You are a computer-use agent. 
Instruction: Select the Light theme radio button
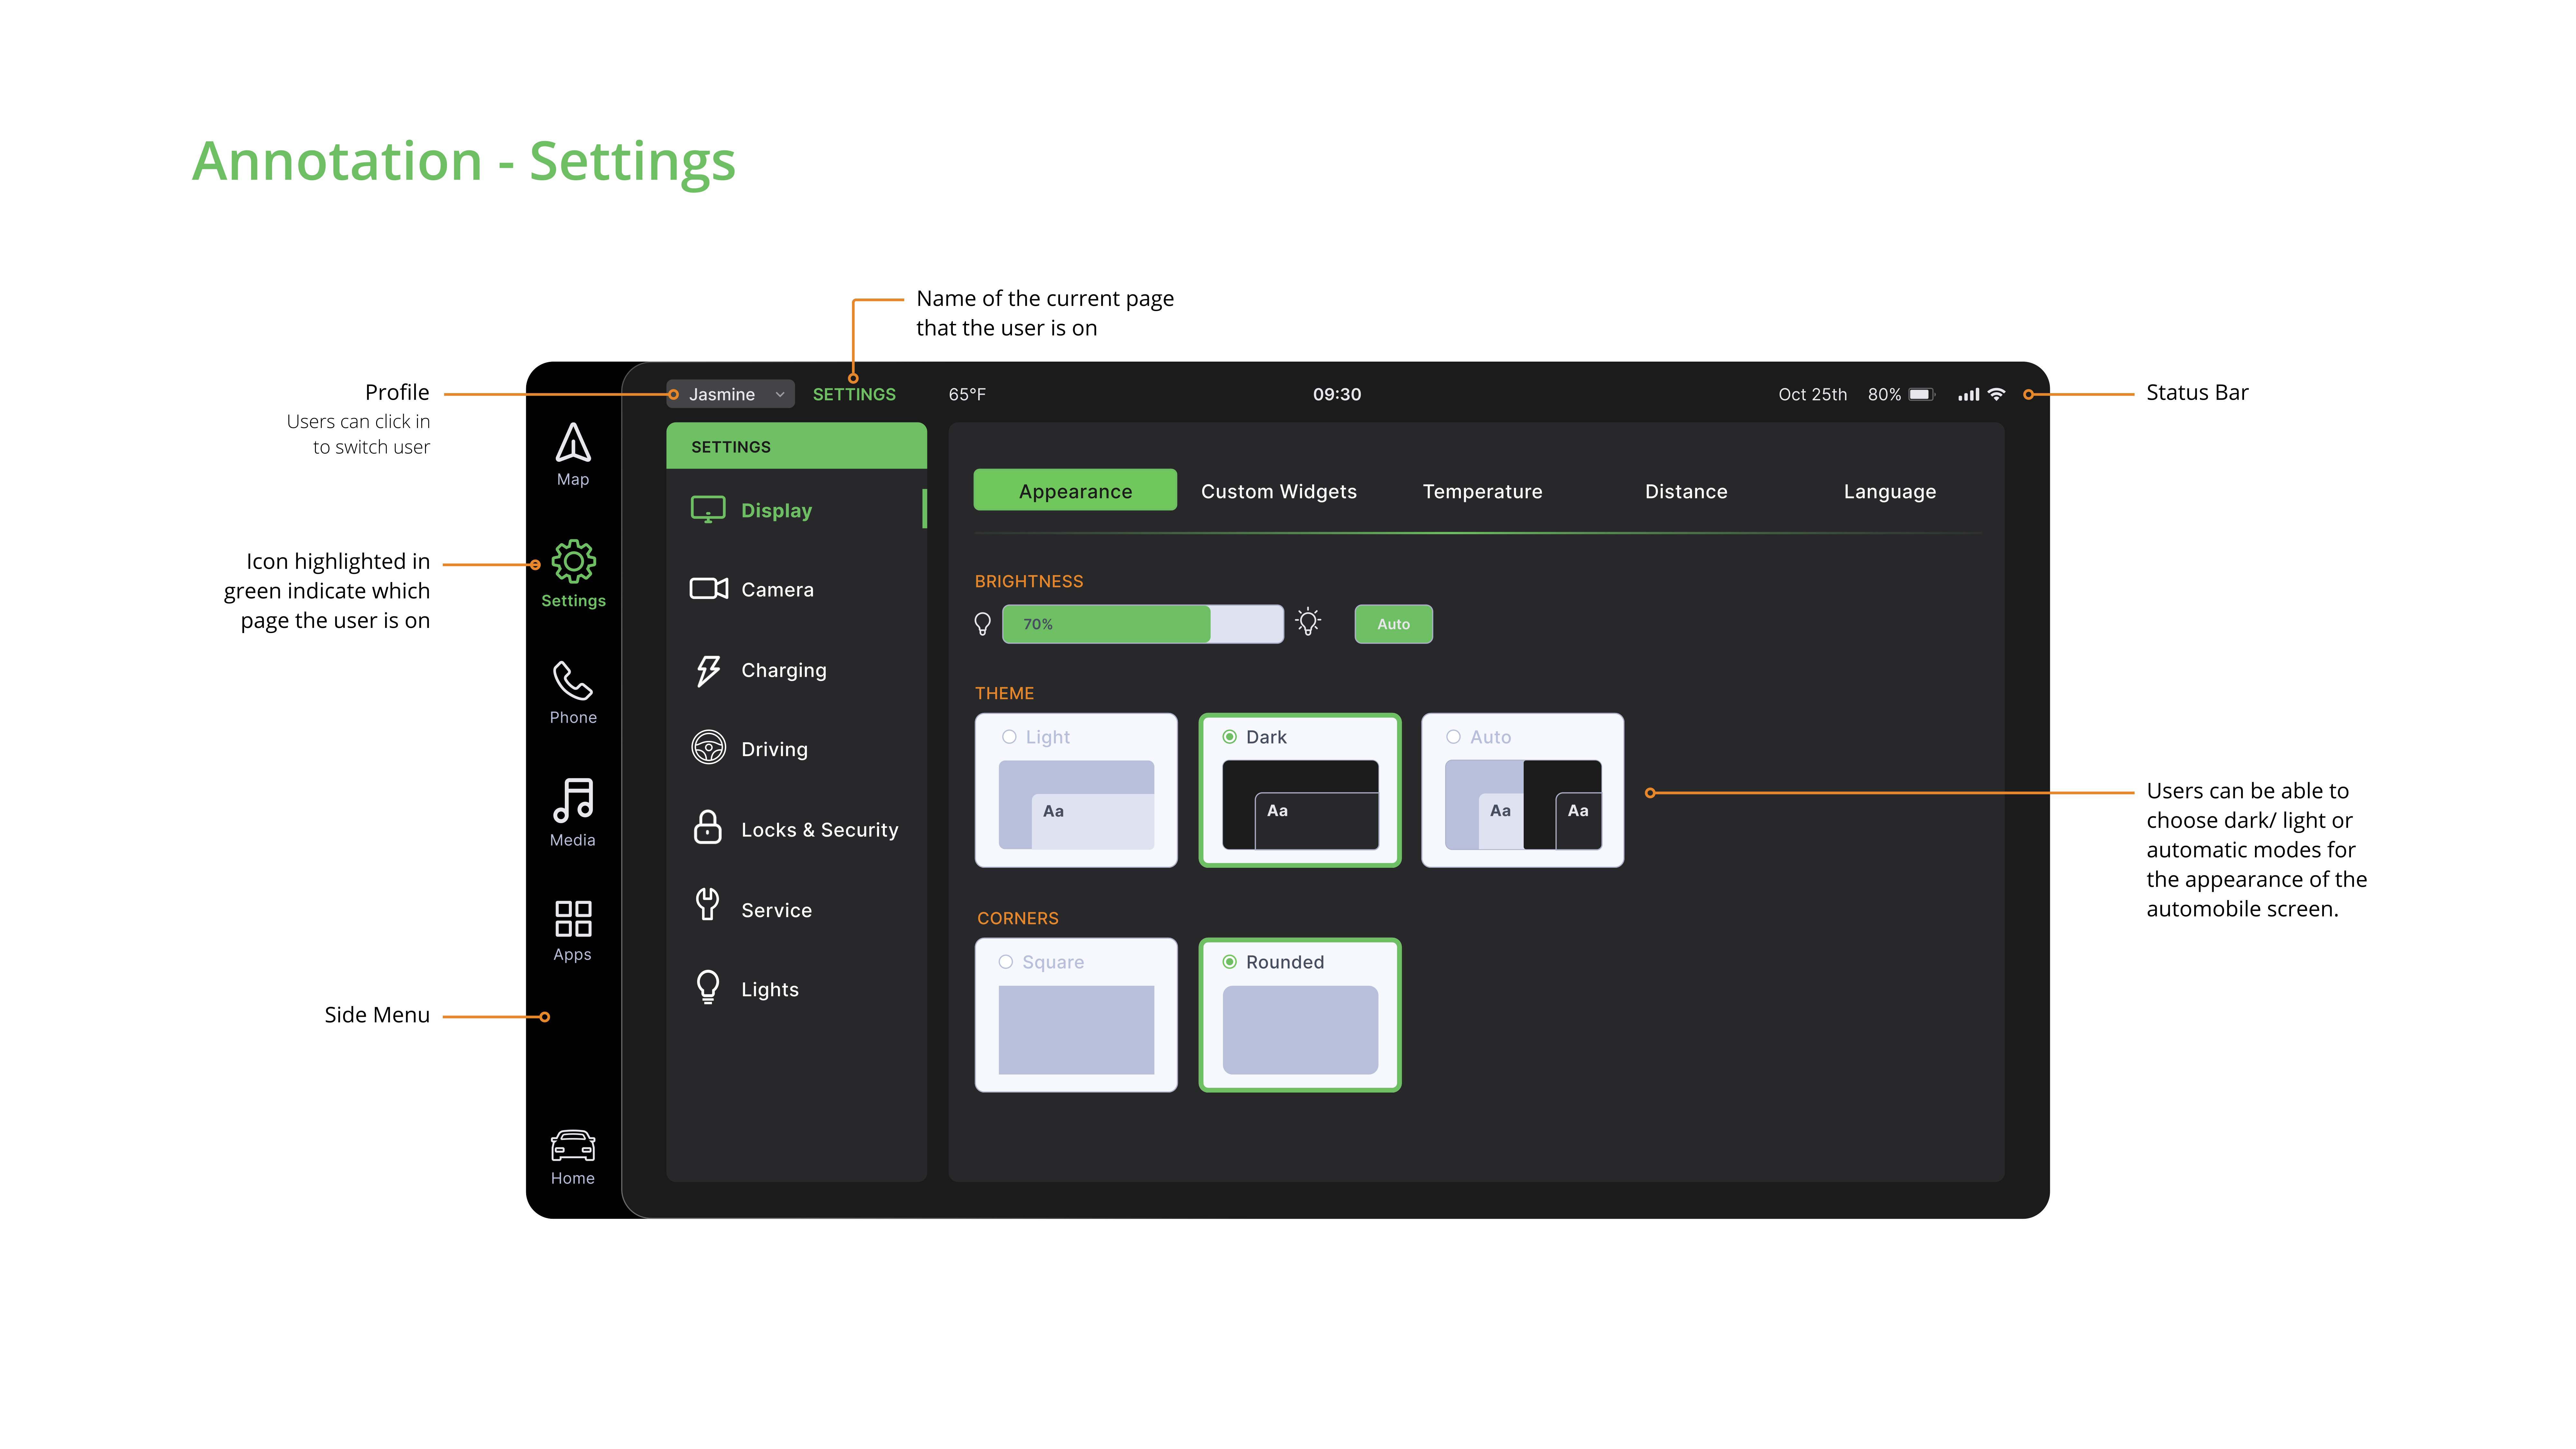pos(1009,737)
